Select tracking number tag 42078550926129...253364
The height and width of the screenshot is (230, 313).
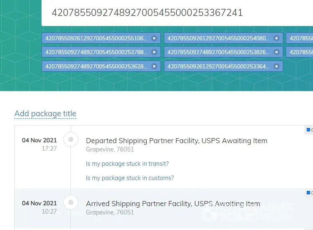[218, 66]
